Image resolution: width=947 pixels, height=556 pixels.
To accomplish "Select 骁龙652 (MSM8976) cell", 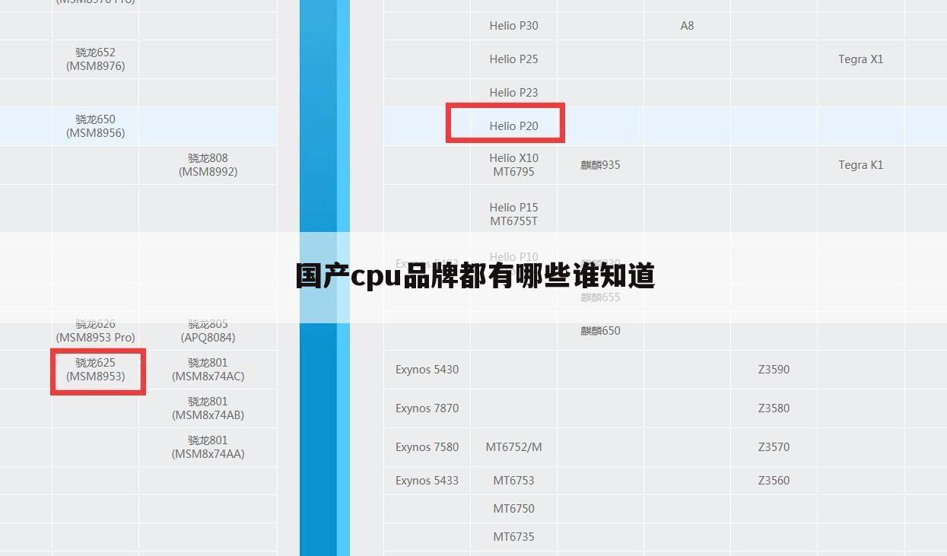I will 95,59.
